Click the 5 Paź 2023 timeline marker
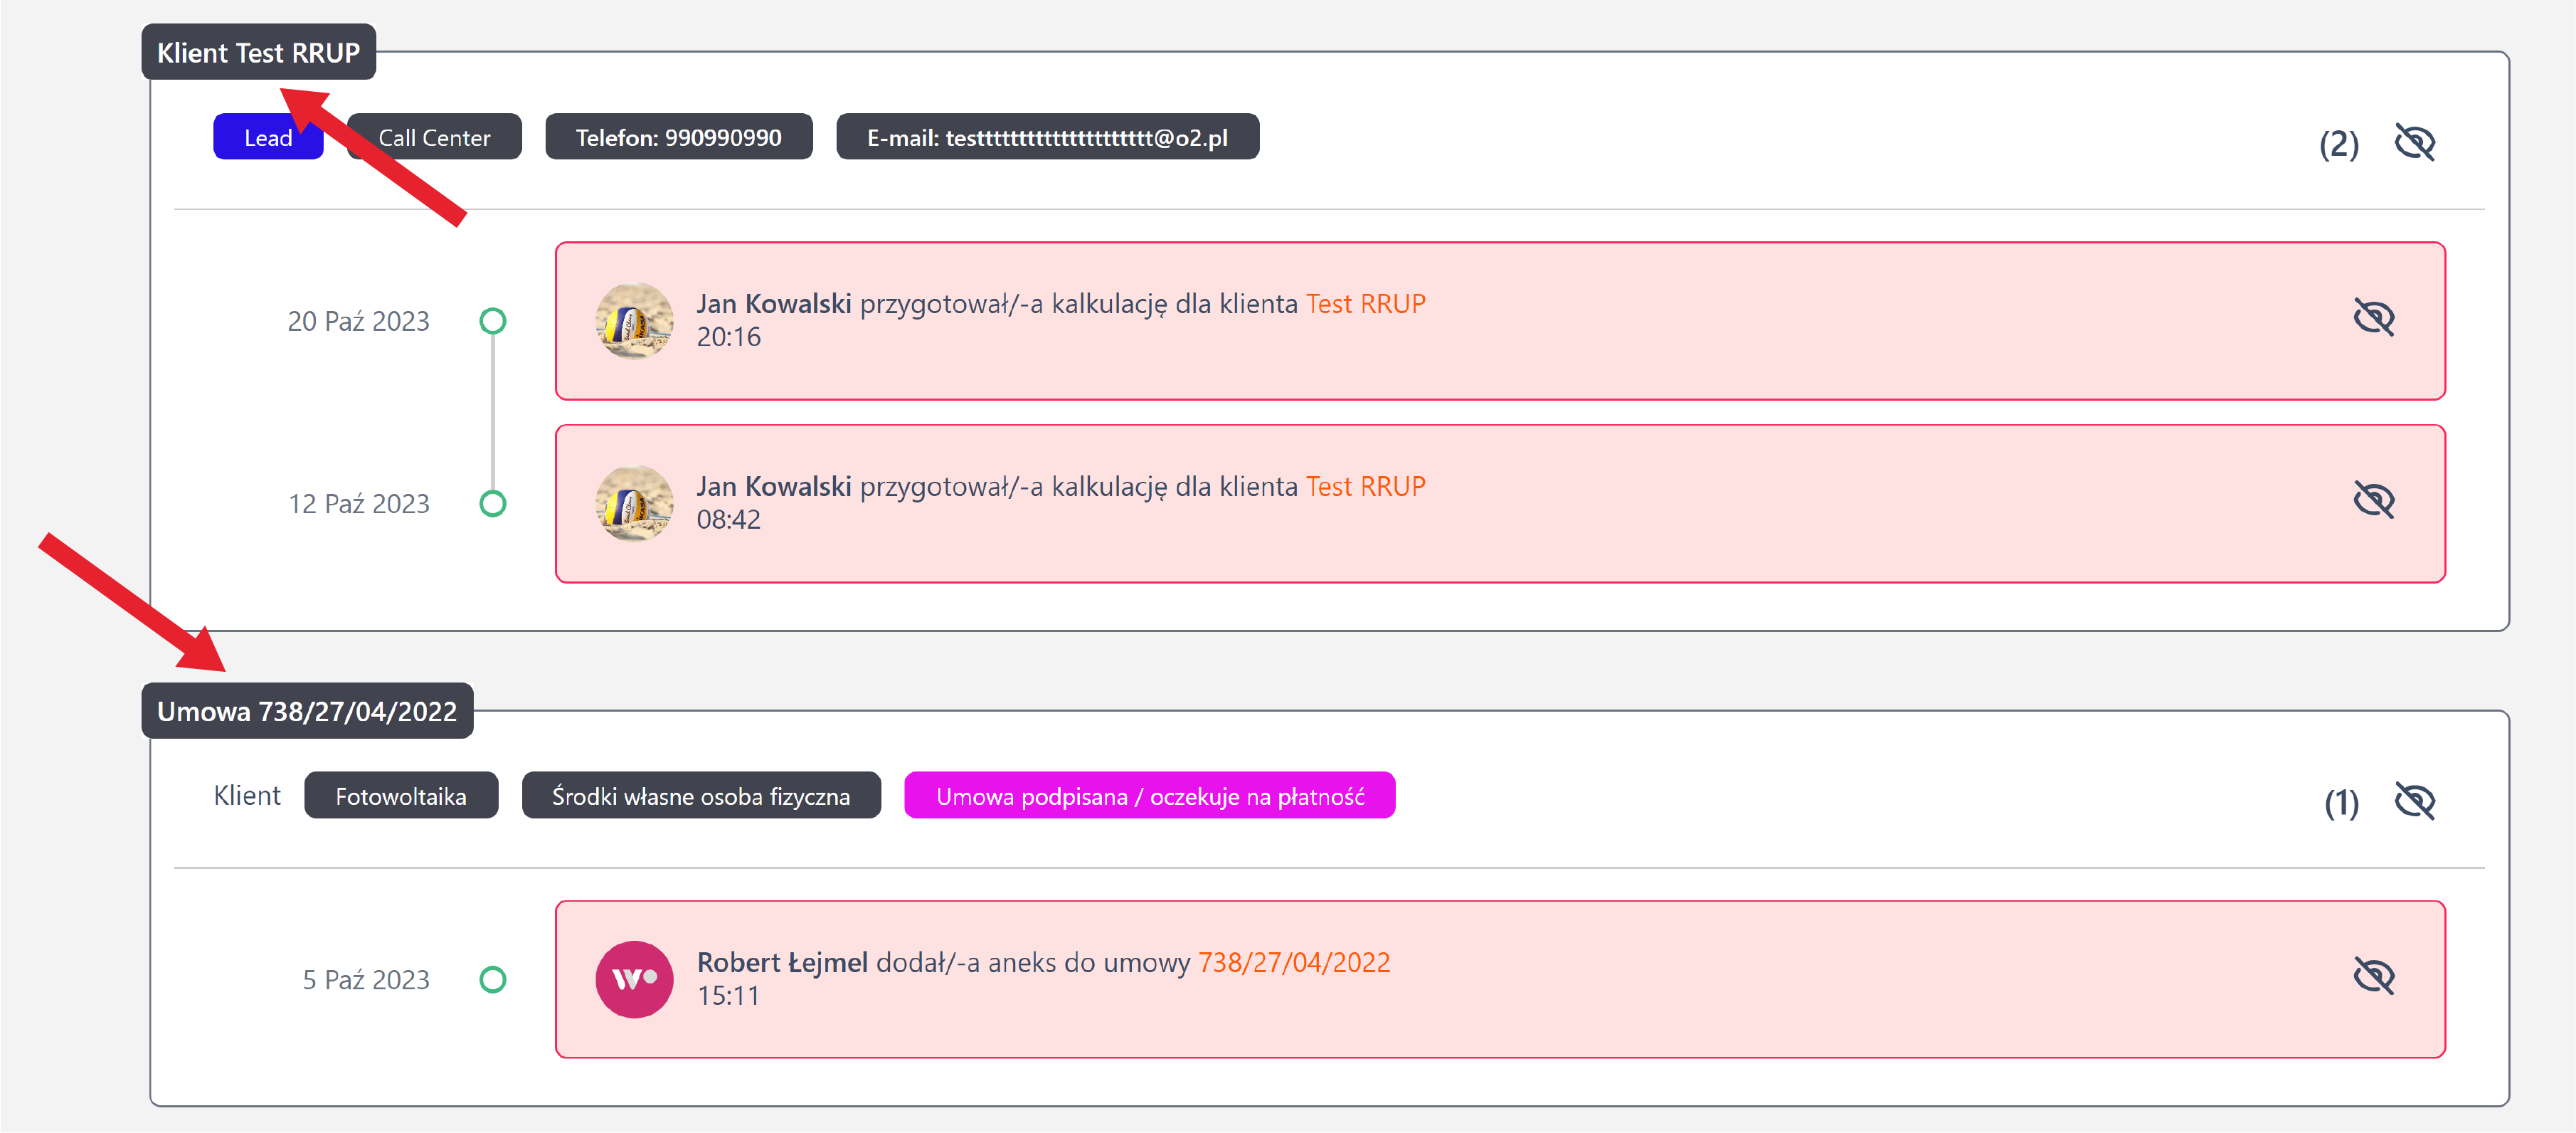 pyautogui.click(x=493, y=979)
